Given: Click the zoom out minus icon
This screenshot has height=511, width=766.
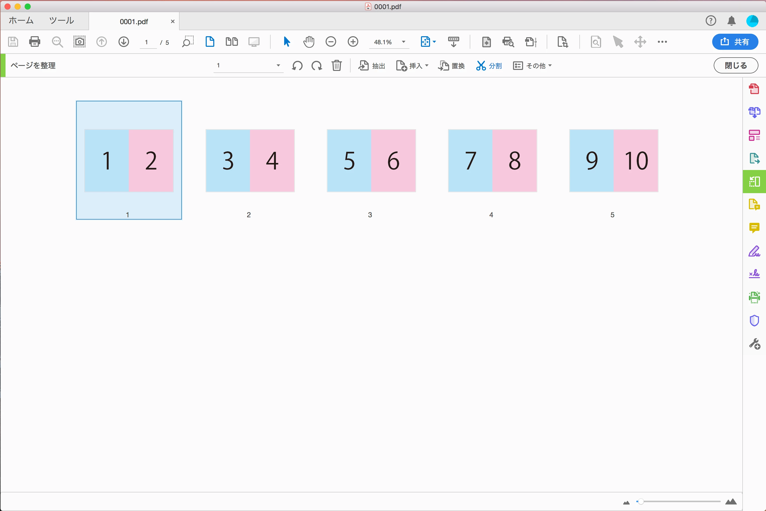Looking at the screenshot, I should click(331, 42).
